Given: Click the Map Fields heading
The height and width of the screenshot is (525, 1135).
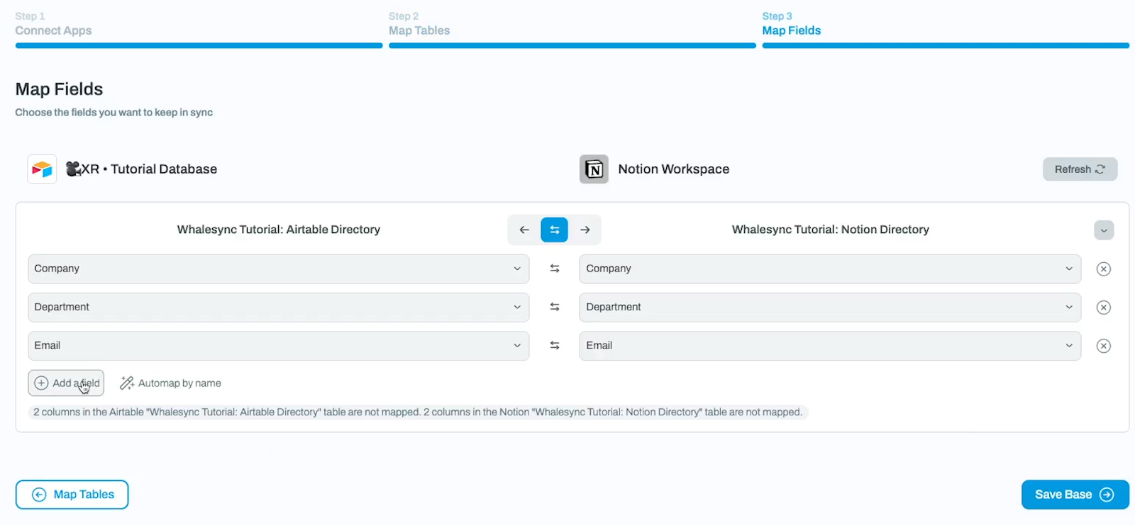Looking at the screenshot, I should click(x=59, y=89).
